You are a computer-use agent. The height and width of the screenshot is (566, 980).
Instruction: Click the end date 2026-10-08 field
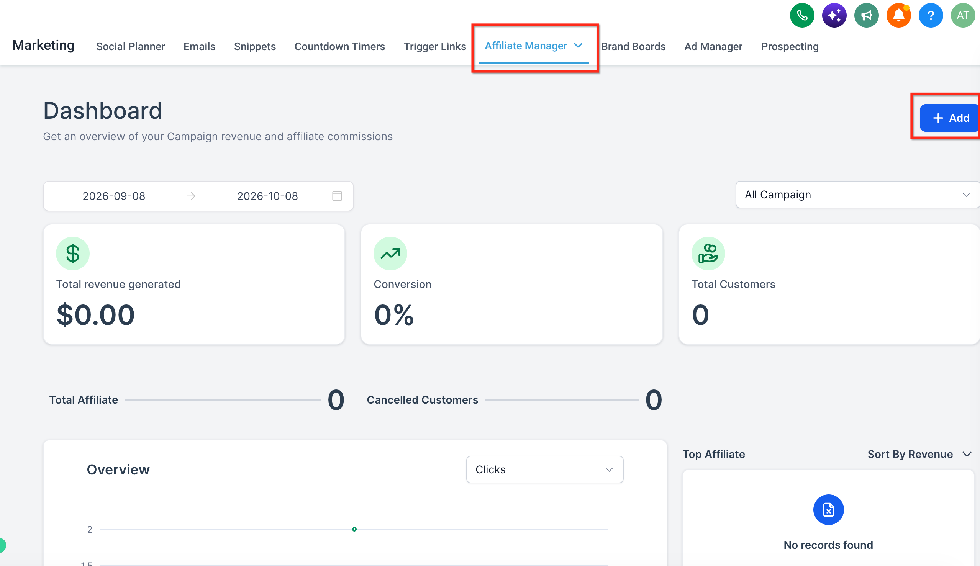pos(267,196)
